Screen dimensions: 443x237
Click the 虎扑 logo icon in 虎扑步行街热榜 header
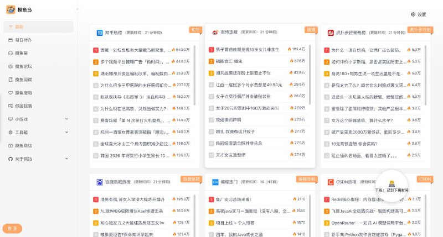[x=331, y=33]
